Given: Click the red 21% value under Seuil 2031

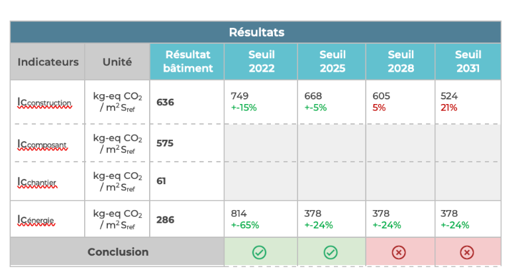Looking at the screenshot, I should pos(448,107).
